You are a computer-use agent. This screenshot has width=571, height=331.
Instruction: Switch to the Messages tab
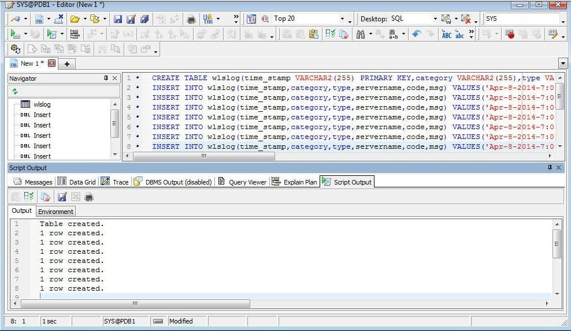[x=33, y=182]
